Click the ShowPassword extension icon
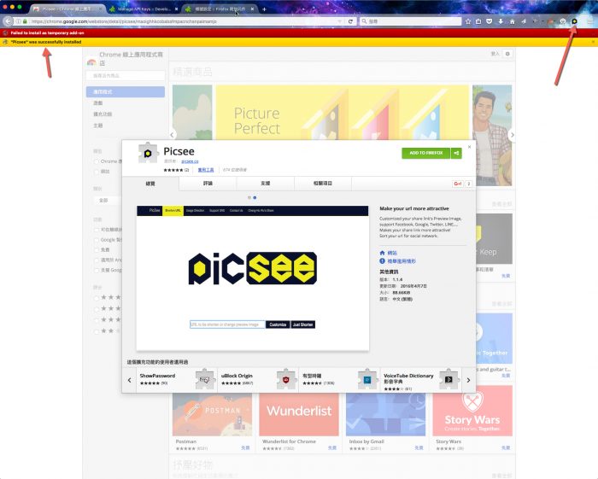The height and width of the screenshot is (479, 598). pyautogui.click(x=205, y=379)
